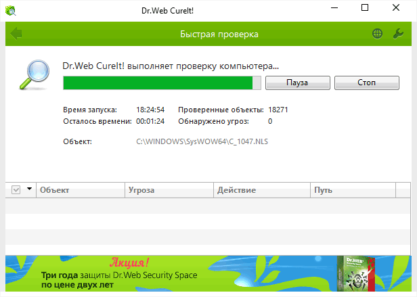Image resolution: width=417 pixels, height=297 pixels.
Task: Open the Акция Security Space promo banner
Action: click(x=208, y=273)
